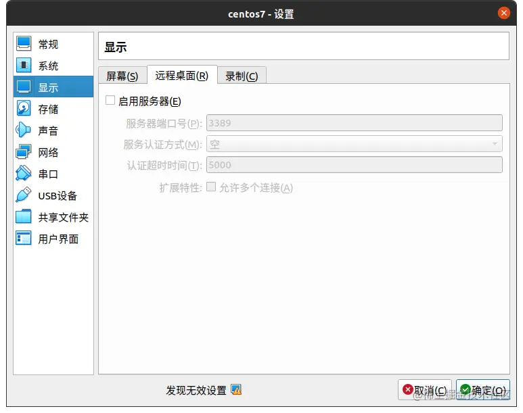Viewport: 523px width, 413px height.
Task: Open the 网络 (Network) icon
Action: [24, 152]
